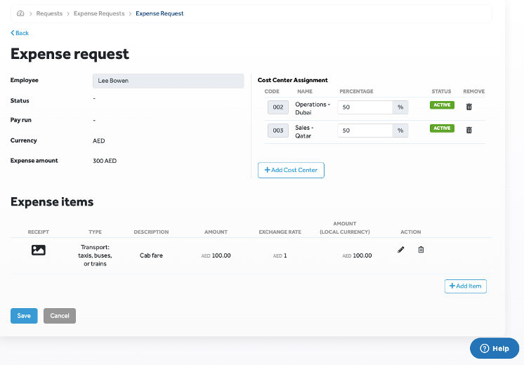View the Cab fare receipt image

pyautogui.click(x=39, y=250)
